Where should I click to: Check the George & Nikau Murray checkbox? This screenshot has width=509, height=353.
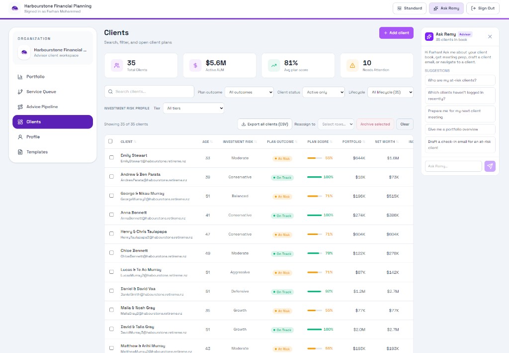[111, 196]
